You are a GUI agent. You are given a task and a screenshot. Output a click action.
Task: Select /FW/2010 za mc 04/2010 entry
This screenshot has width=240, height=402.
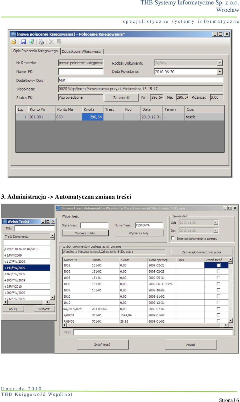pos(27,249)
